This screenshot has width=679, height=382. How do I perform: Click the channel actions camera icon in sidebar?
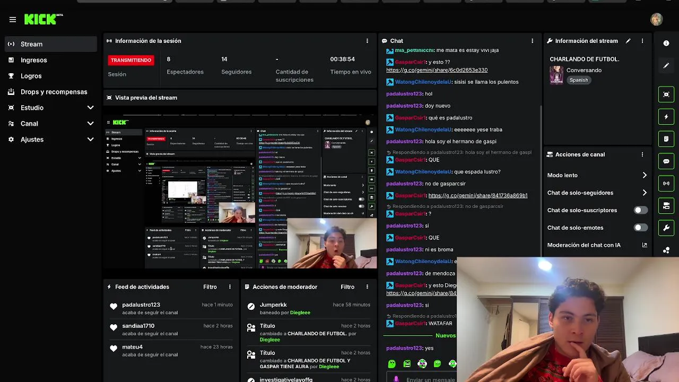666,206
